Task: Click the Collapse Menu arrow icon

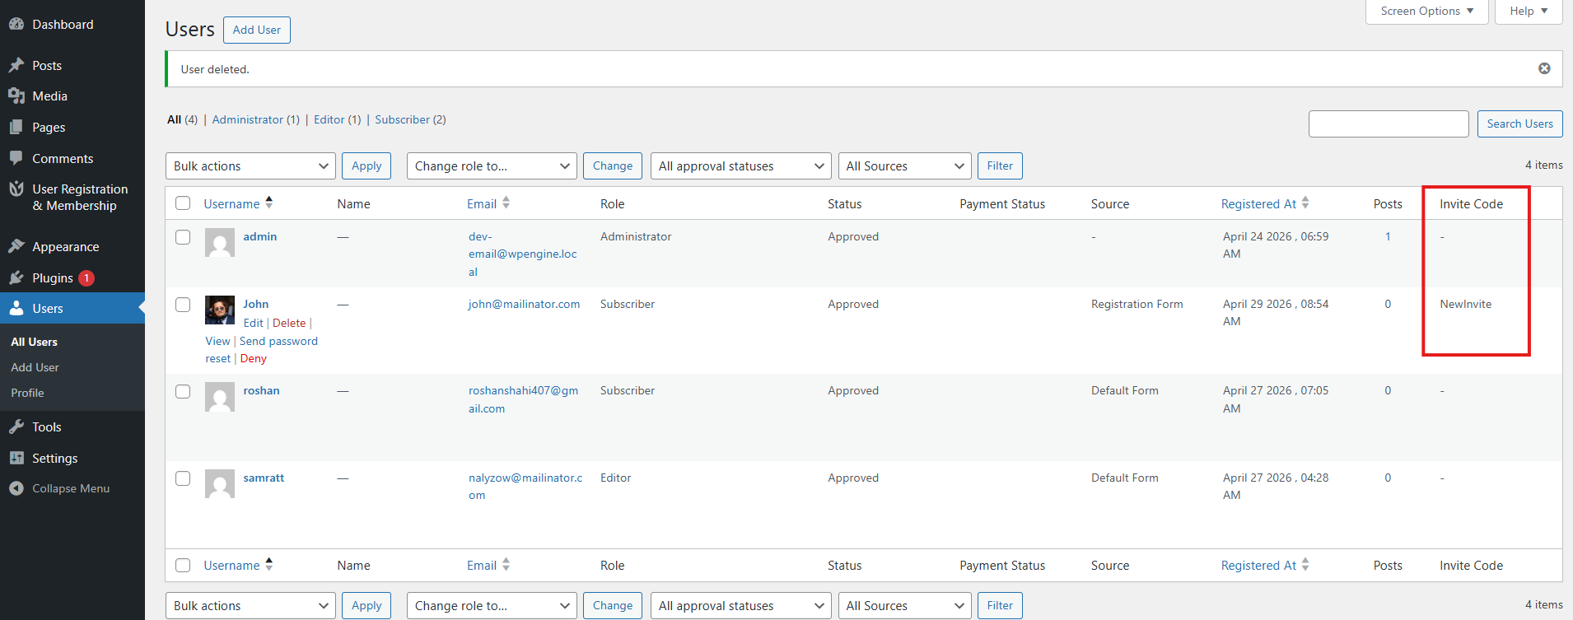Action: tap(16, 488)
